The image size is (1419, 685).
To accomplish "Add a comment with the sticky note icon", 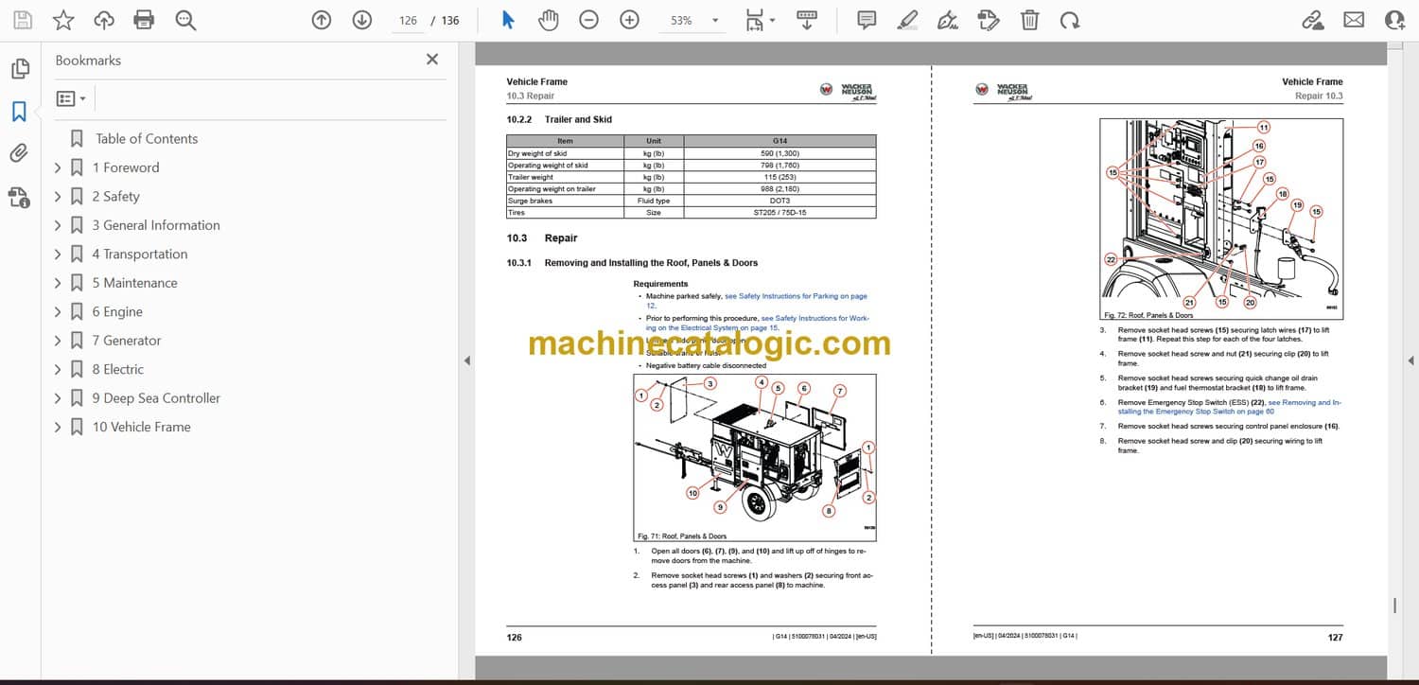I will pyautogui.click(x=866, y=20).
